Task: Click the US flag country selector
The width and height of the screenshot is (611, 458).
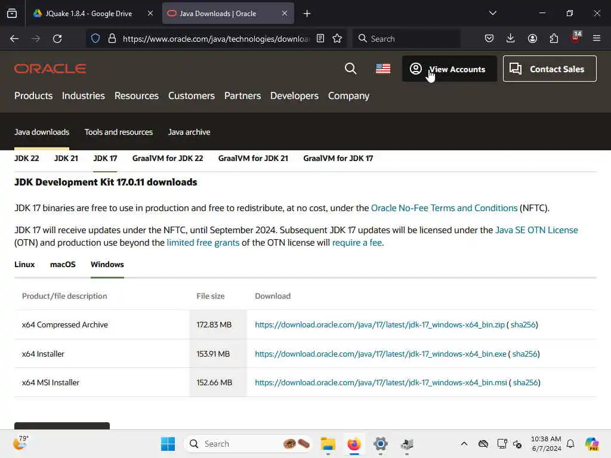Action: tap(383, 69)
